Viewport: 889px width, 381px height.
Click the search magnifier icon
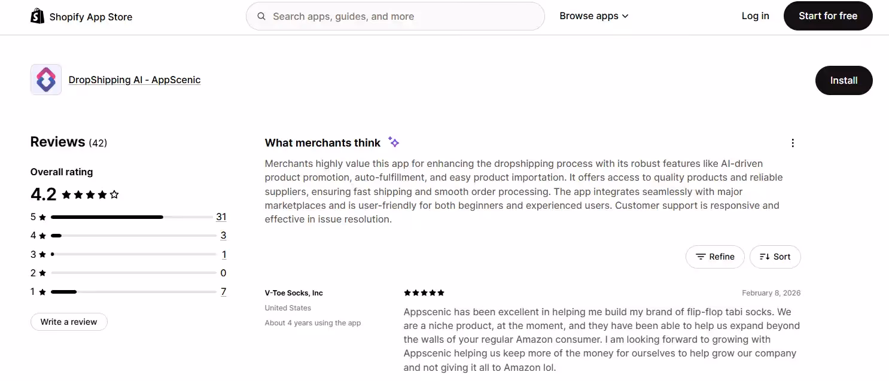click(261, 16)
